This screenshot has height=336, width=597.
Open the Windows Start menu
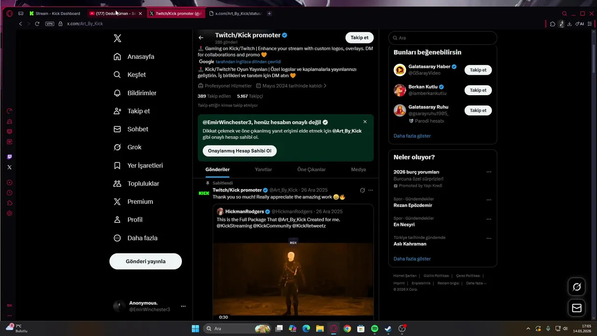click(x=195, y=329)
